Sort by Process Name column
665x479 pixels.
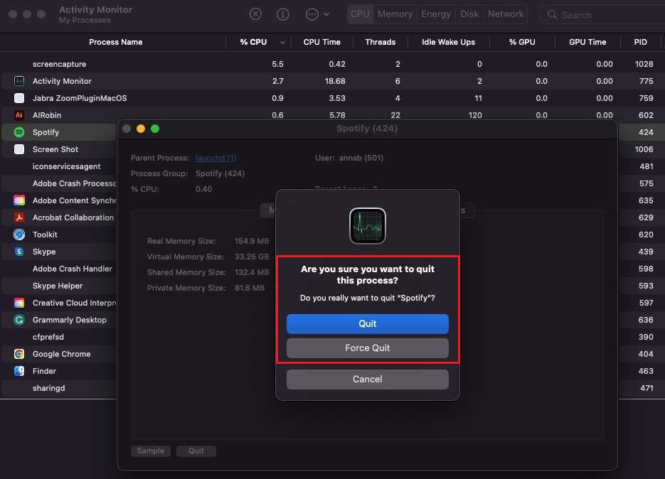tap(115, 42)
